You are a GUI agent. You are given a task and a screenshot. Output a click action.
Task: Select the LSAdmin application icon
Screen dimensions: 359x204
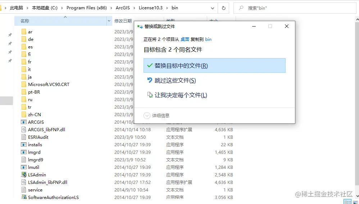(24, 175)
